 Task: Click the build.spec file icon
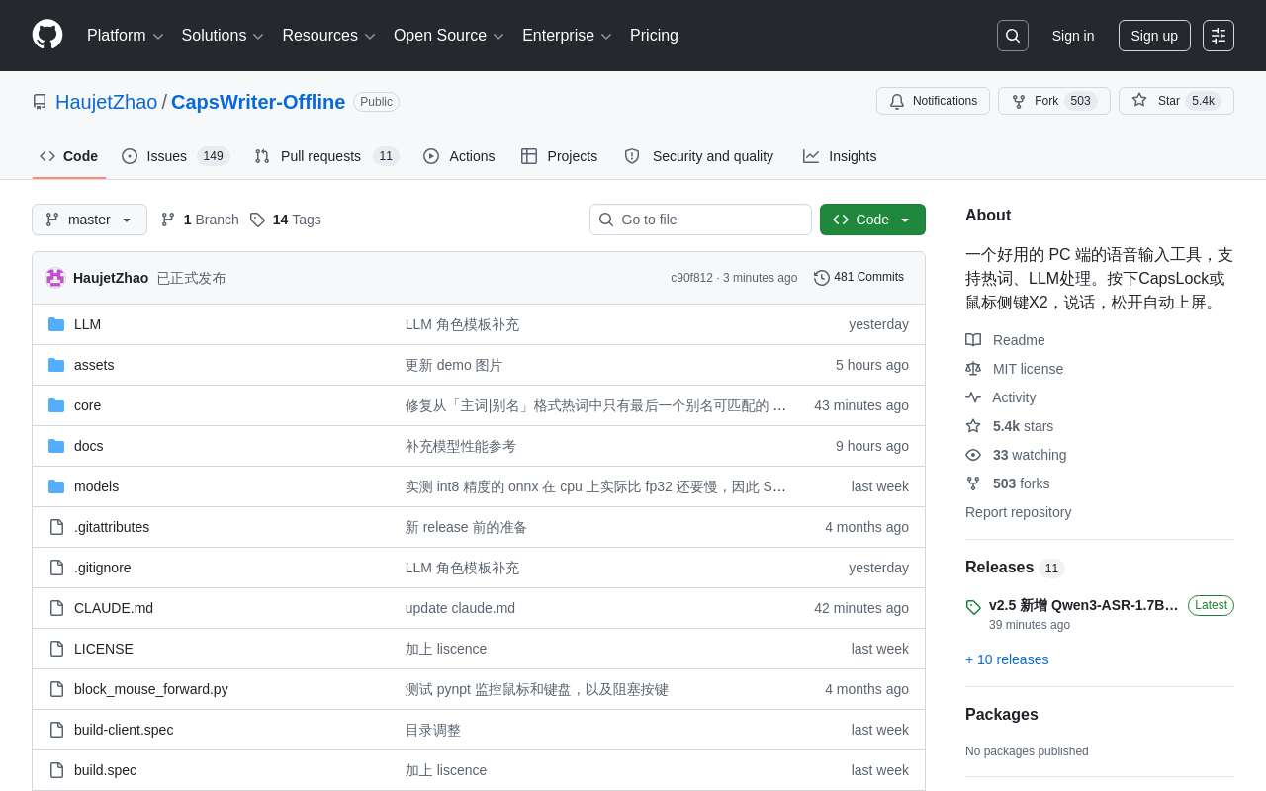click(56, 770)
